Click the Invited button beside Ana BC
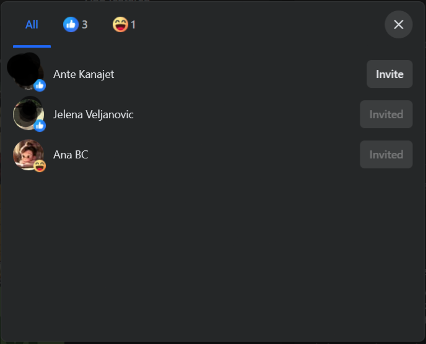Screen dimensions: 426x344 tap(386, 155)
